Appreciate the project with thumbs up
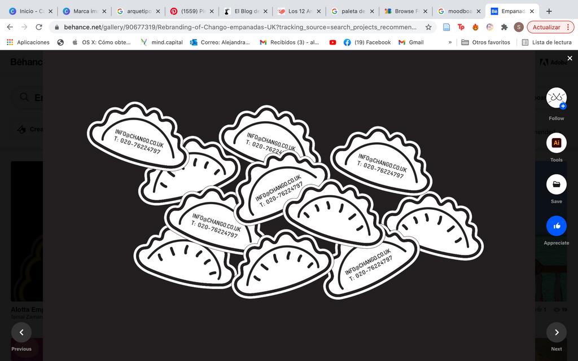The height and width of the screenshot is (361, 578). (556, 226)
